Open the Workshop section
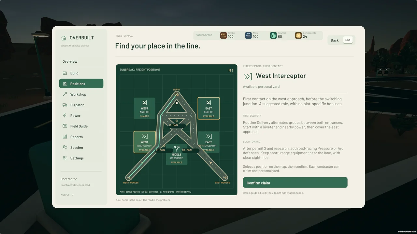This screenshot has height=234, width=417. tap(81, 94)
